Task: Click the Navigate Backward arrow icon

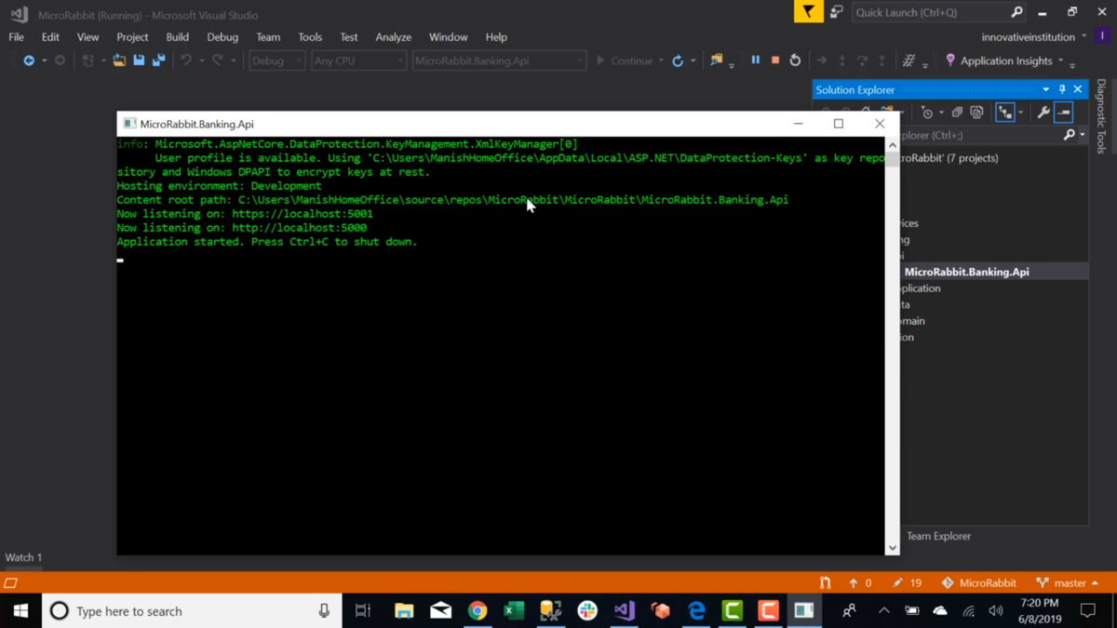Action: click(29, 60)
